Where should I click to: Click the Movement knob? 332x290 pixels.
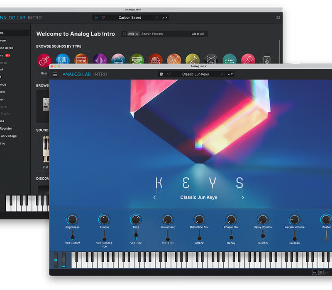tap(168, 220)
